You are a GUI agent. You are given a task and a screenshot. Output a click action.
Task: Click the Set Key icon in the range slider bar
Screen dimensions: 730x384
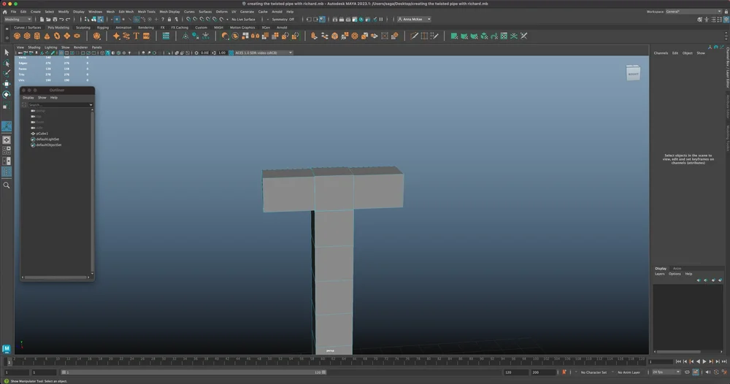point(564,372)
